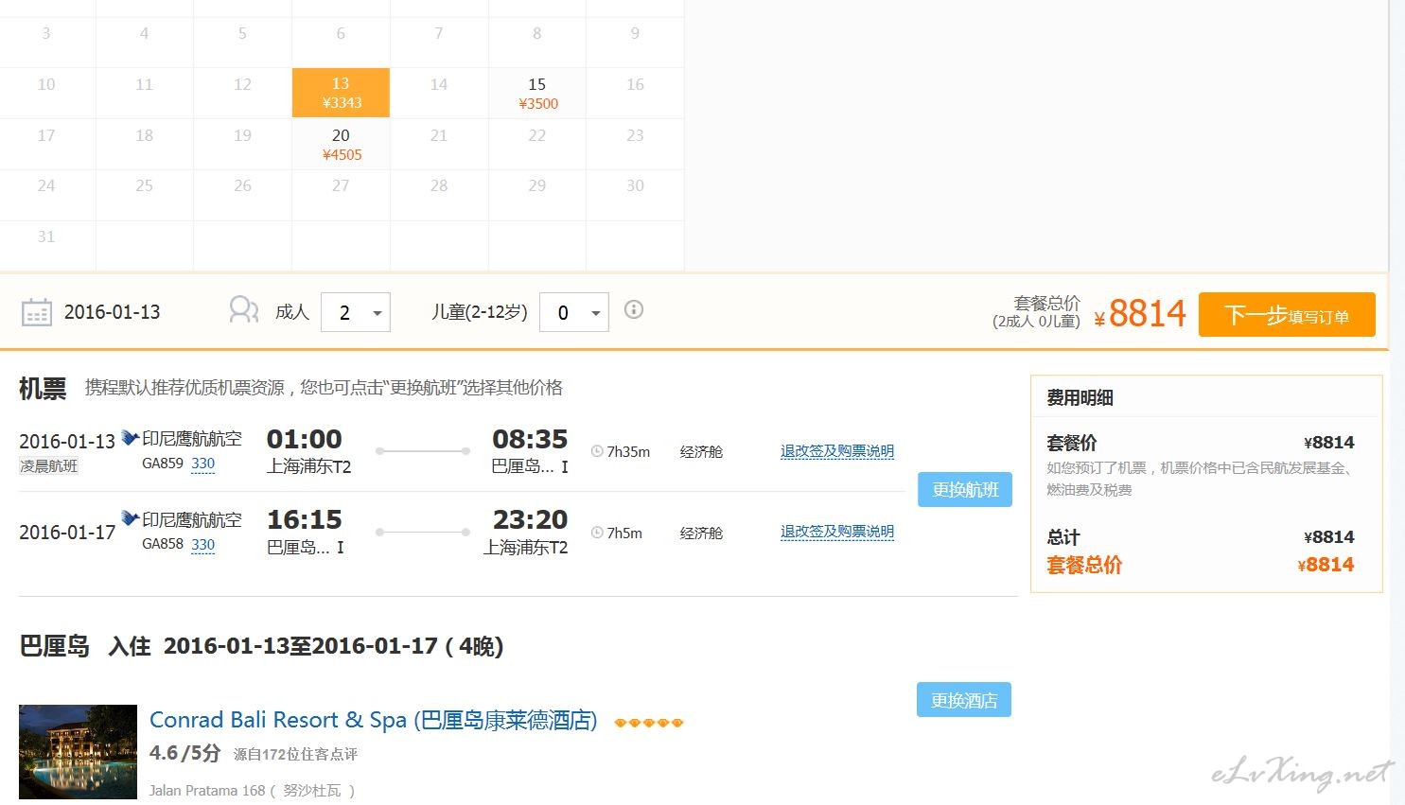Click the 01:00 departure time
Image resolution: width=1405 pixels, height=805 pixels.
tap(305, 439)
